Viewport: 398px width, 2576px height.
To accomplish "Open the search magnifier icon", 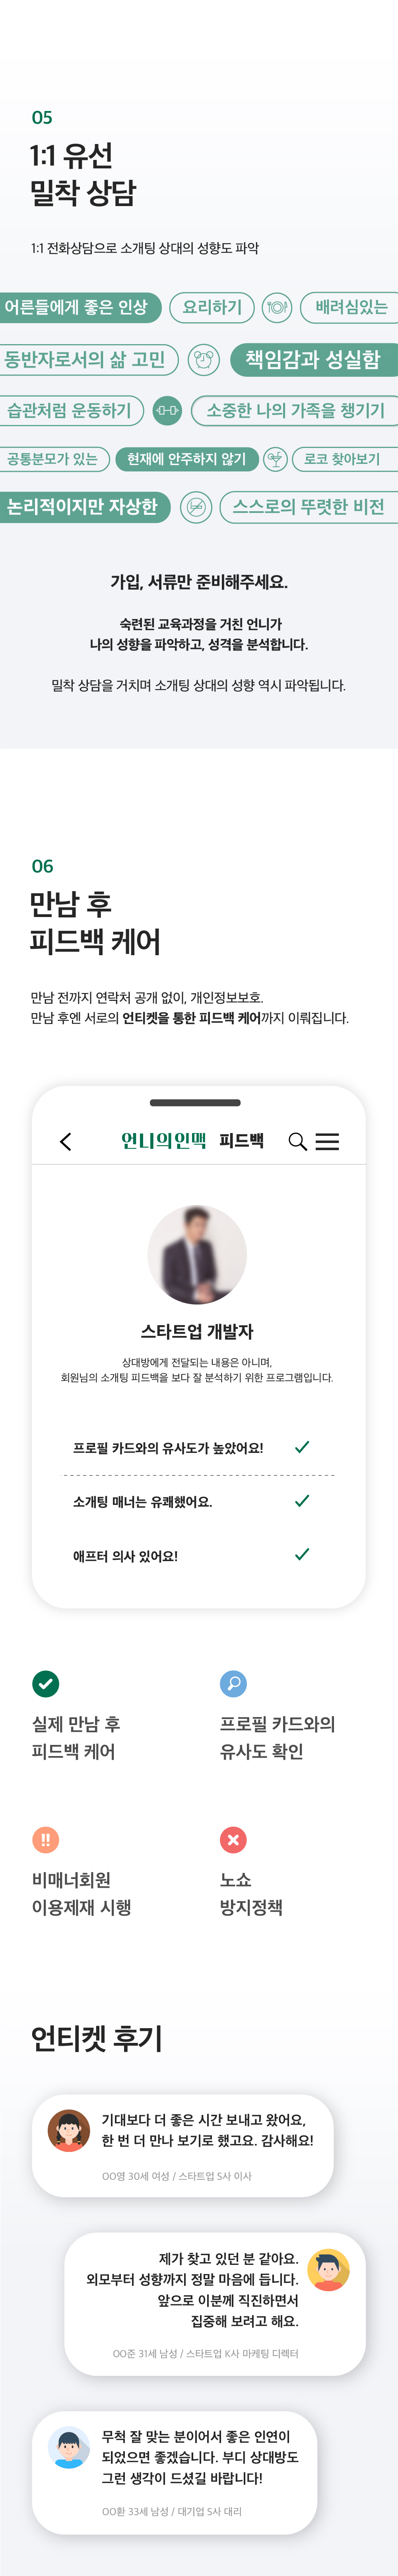I will point(297,1141).
